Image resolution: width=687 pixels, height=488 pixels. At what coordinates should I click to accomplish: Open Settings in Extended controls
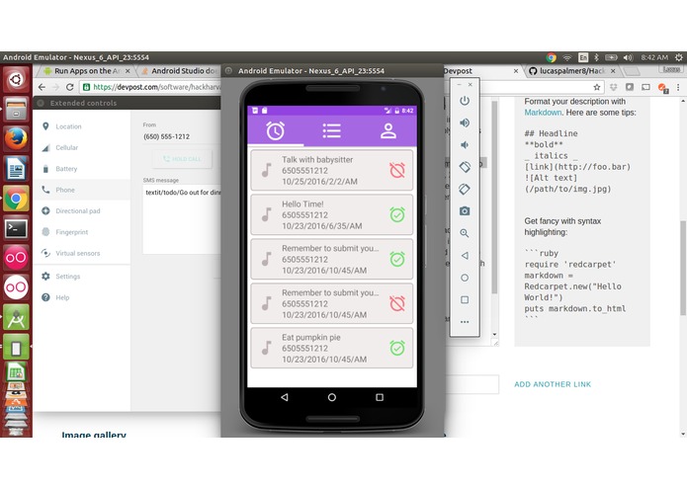click(x=81, y=277)
